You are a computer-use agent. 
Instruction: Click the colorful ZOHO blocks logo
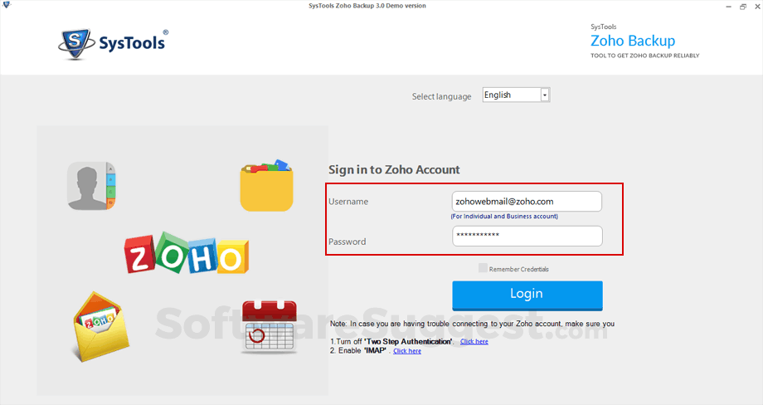click(187, 252)
